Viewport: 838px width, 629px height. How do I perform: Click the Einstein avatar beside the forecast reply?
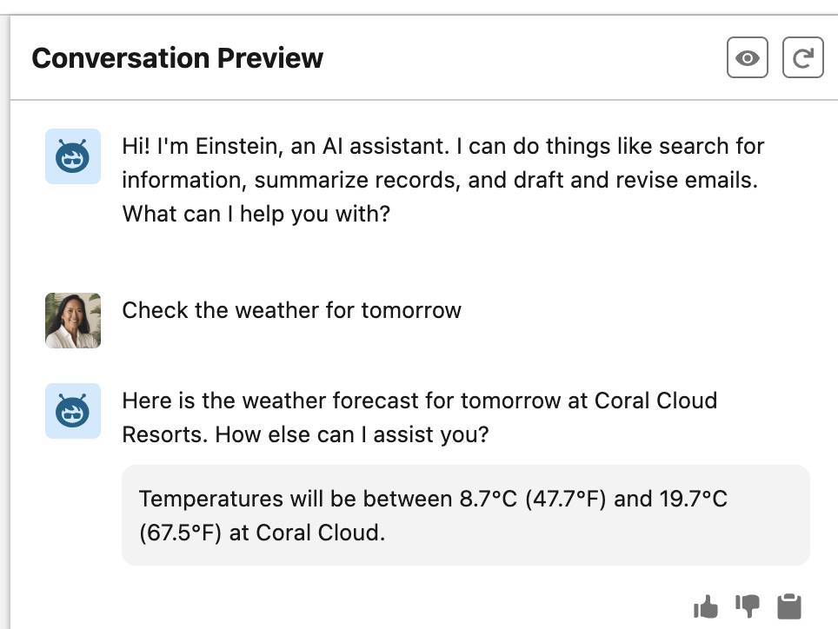[x=72, y=412]
